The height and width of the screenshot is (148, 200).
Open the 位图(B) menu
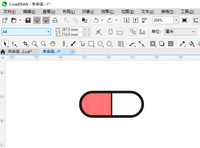128,12
